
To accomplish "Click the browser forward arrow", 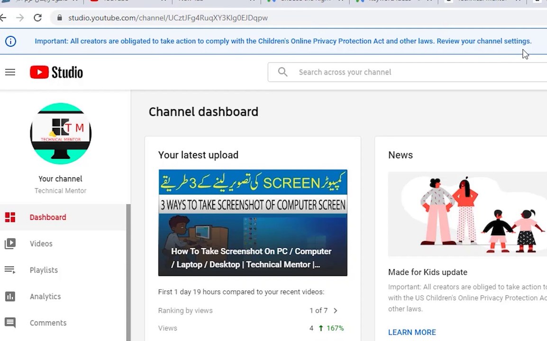I will (20, 18).
